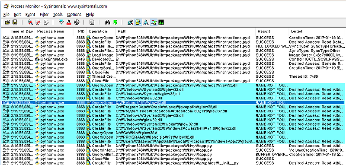Open the Highlight toolbar icon with red A

[69, 22]
